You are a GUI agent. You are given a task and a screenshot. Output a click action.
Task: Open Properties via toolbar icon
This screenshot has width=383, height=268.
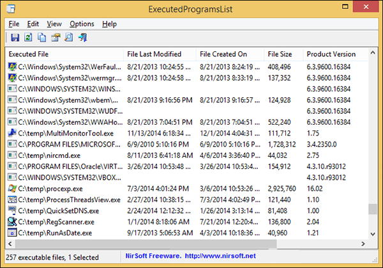[56, 38]
